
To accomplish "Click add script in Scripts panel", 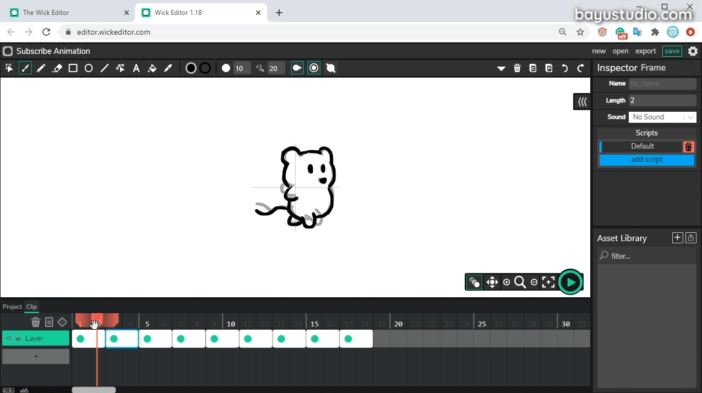I will tap(646, 159).
